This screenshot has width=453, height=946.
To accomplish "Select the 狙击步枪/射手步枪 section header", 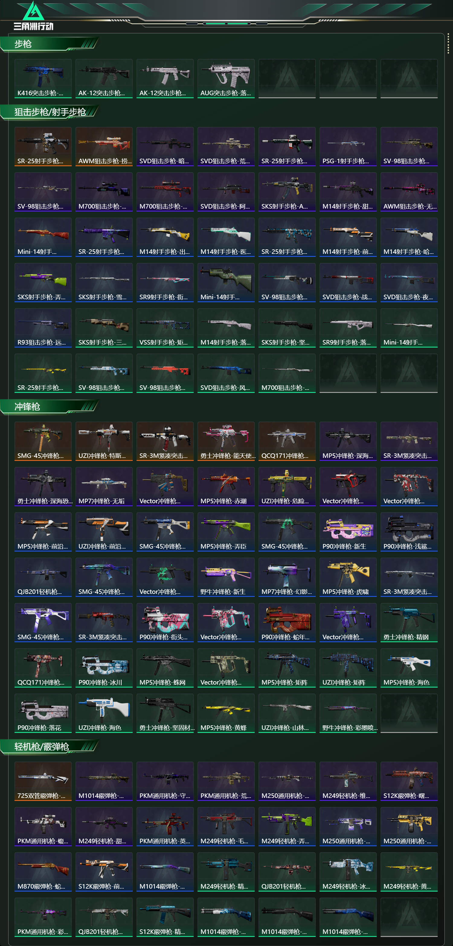I will point(50,112).
